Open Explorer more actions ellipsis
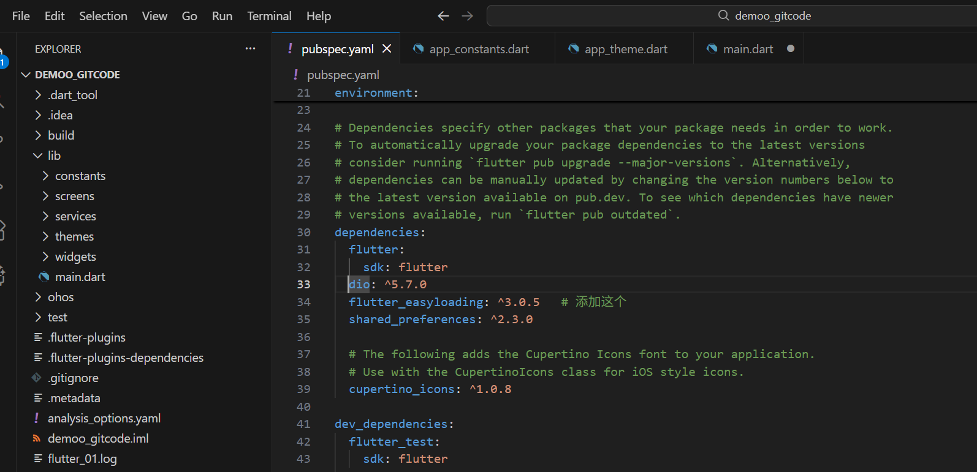The image size is (977, 472). pos(250,48)
